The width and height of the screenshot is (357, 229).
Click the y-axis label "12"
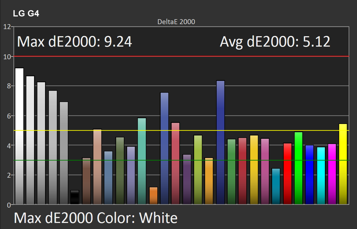point(7,27)
